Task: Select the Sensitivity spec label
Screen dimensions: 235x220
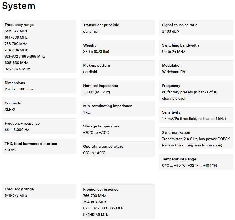Action: (x=171, y=112)
